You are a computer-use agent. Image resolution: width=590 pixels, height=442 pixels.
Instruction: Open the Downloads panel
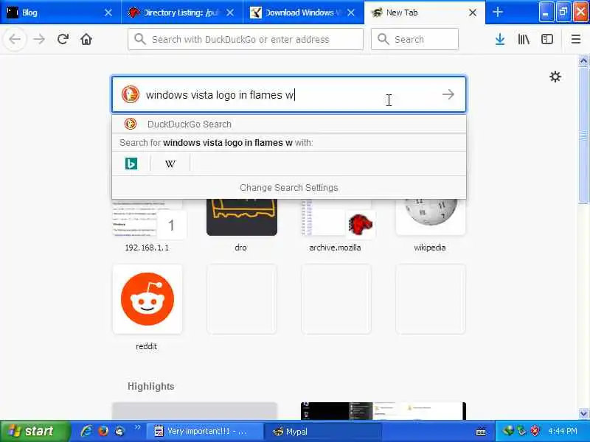click(500, 39)
